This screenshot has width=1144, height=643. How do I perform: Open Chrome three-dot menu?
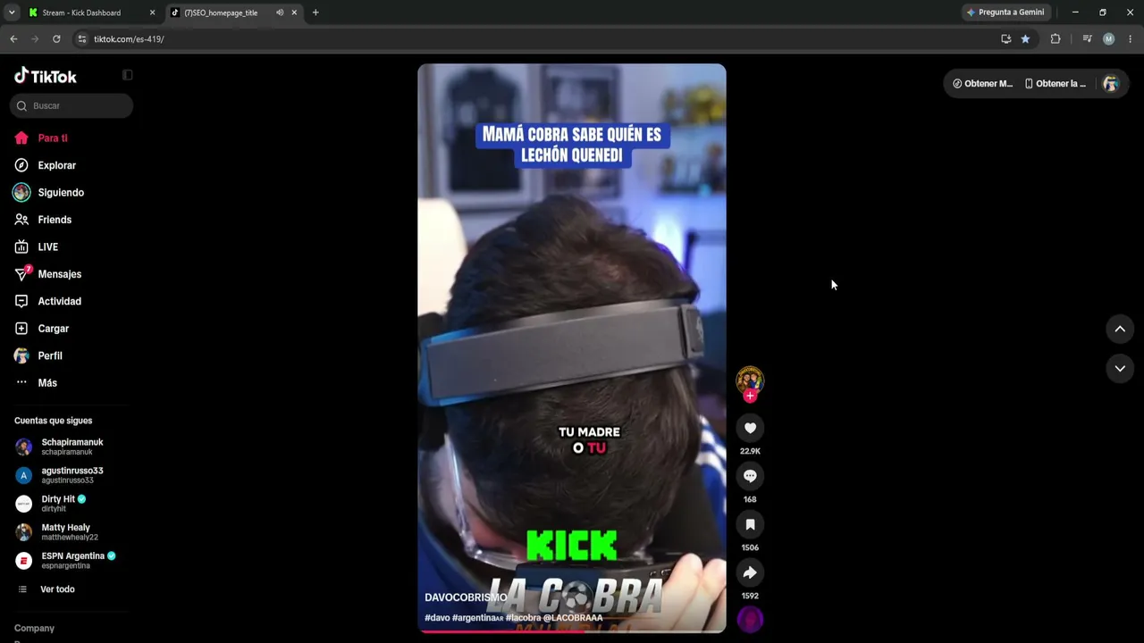1131,39
